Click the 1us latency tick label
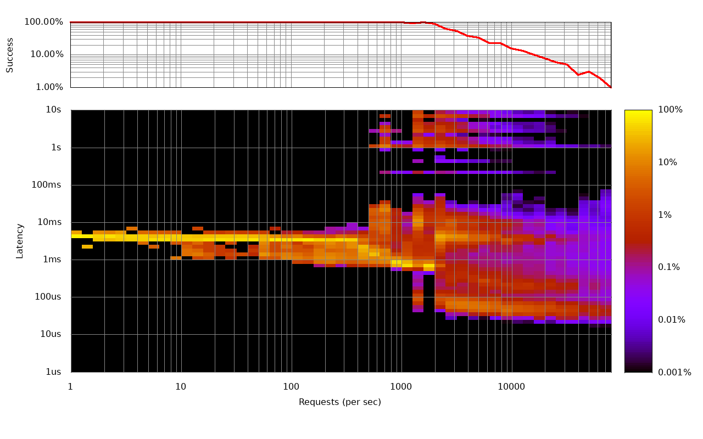703x439 pixels. [x=53, y=372]
